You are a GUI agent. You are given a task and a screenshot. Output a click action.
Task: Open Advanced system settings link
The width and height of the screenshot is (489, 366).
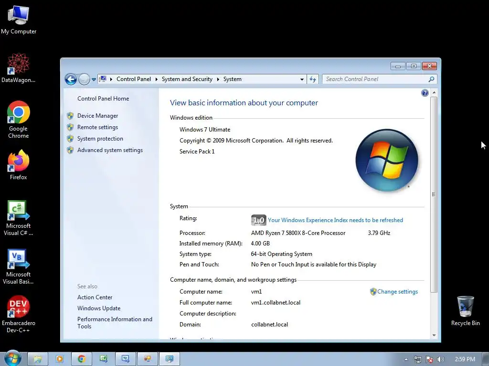(x=110, y=150)
